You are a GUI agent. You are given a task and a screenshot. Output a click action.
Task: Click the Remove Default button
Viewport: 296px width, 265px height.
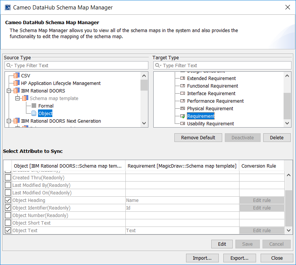click(198, 138)
